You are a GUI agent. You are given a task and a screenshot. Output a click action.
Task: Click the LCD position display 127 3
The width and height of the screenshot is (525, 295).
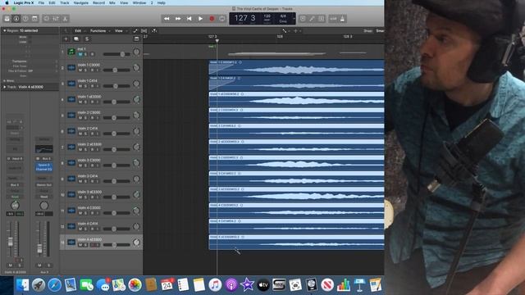[244, 18]
